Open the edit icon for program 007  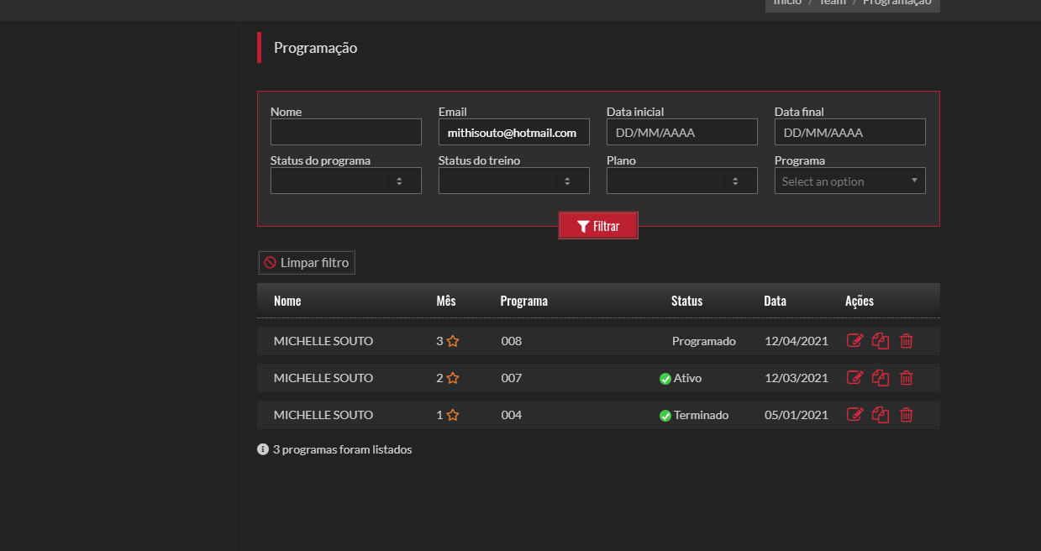(x=854, y=378)
